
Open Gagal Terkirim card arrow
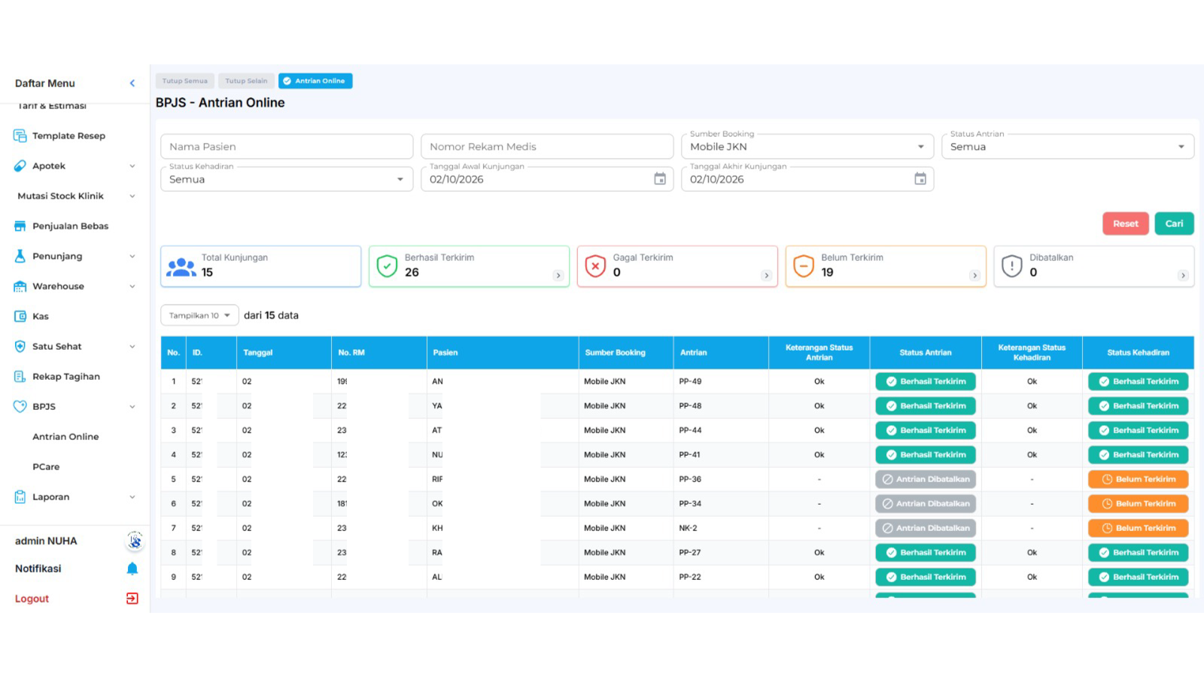tap(767, 275)
